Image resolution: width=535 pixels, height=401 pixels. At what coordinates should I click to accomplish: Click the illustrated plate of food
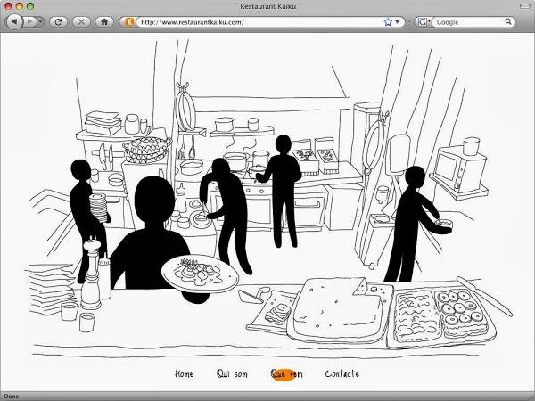click(200, 274)
